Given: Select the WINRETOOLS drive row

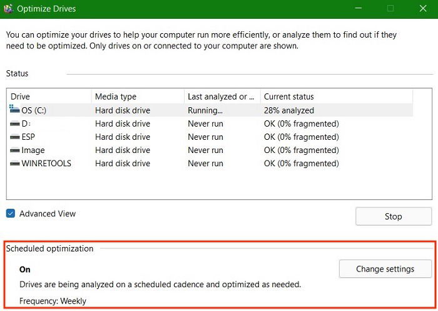Looking at the screenshot, I should point(211,164).
